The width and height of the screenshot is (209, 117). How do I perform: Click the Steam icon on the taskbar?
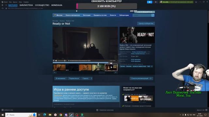[x=71, y=115]
